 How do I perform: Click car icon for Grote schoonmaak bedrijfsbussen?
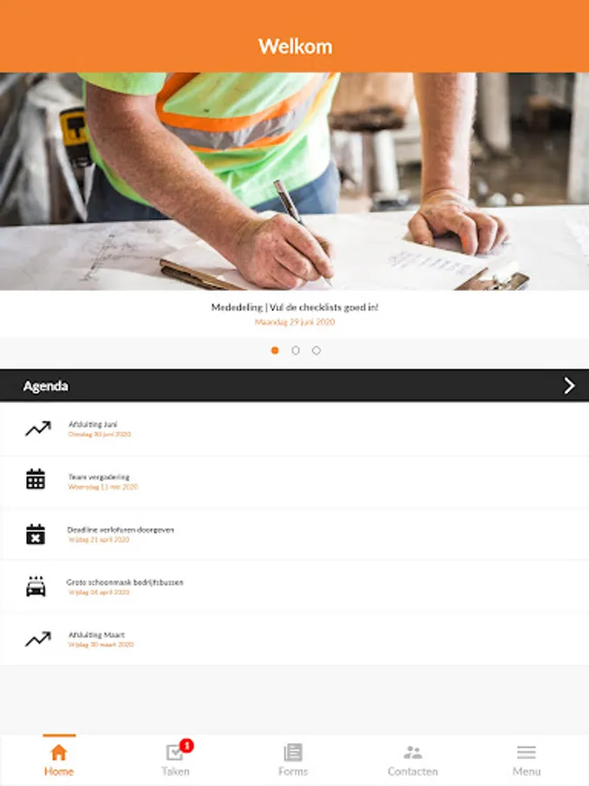point(36,586)
